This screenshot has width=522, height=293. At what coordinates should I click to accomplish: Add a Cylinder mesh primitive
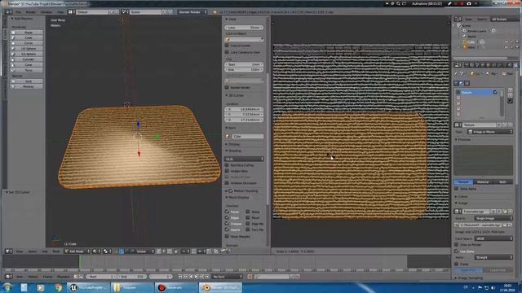point(26,59)
